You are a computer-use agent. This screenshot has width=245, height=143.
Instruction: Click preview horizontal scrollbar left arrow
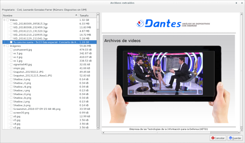[103, 133]
